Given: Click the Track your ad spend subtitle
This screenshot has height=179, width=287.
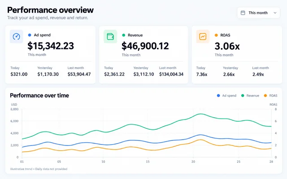Looking at the screenshot, I should [48, 18].
